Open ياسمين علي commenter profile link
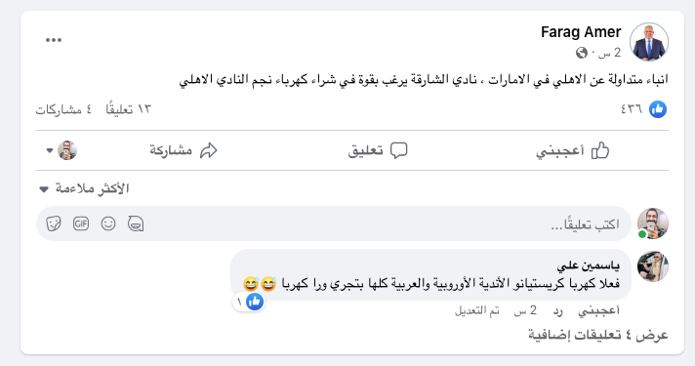 click(x=589, y=265)
